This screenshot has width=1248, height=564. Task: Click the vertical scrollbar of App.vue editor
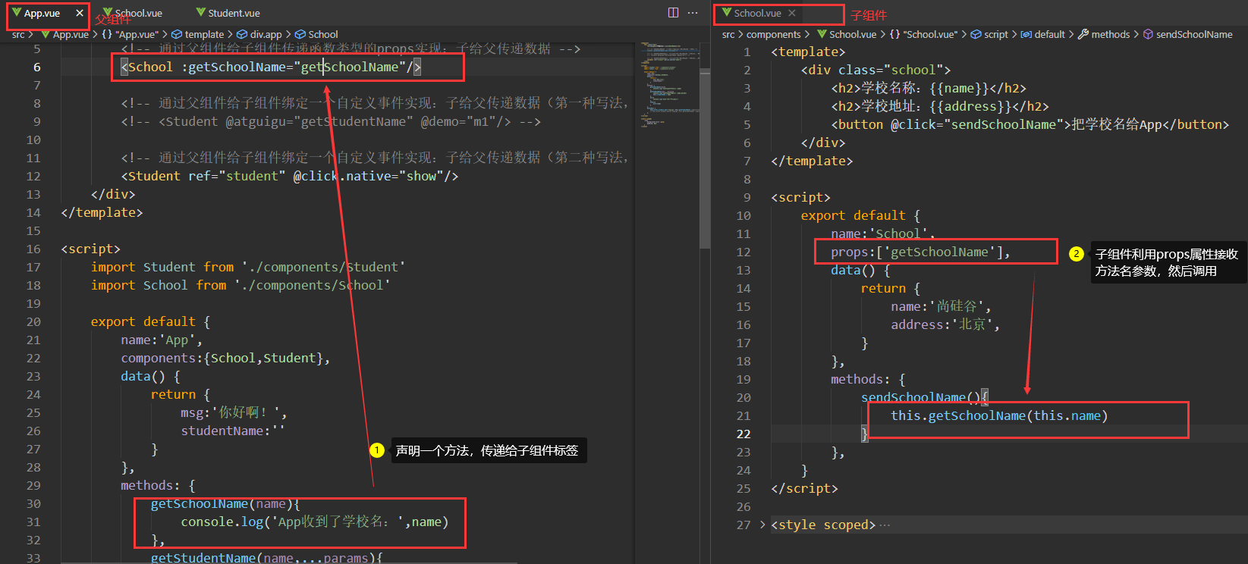(x=706, y=158)
